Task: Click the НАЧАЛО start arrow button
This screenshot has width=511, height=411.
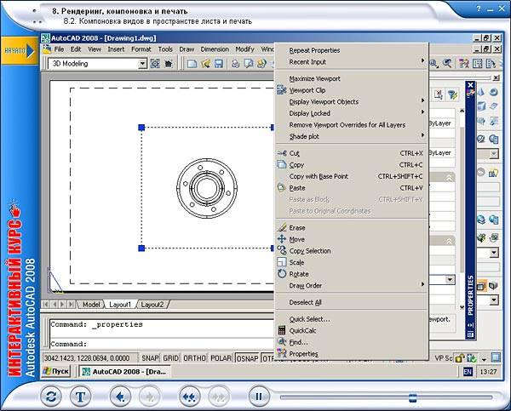Action: pyautogui.click(x=20, y=51)
